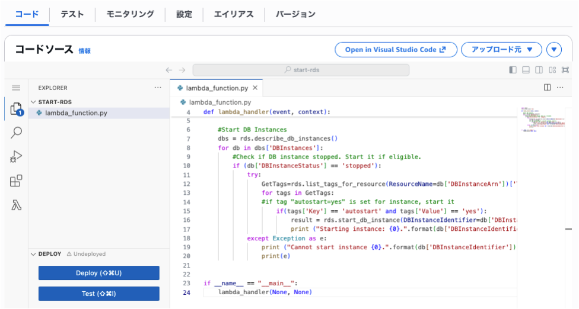Open the 情報 info link
Screen dimensions: 579x309
coord(85,51)
